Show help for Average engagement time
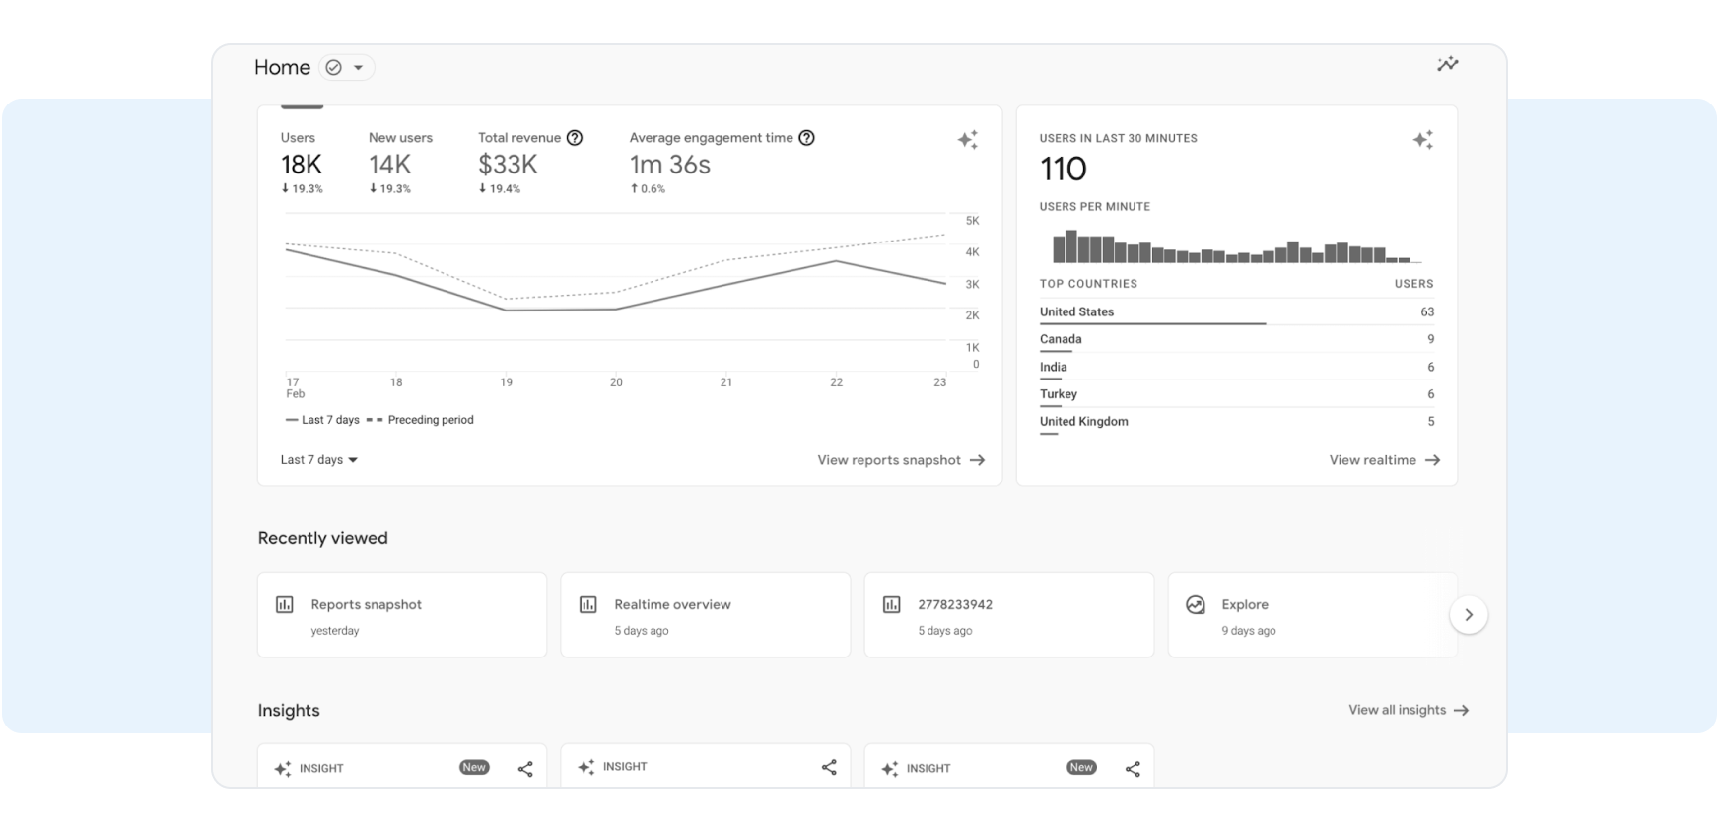 (806, 138)
